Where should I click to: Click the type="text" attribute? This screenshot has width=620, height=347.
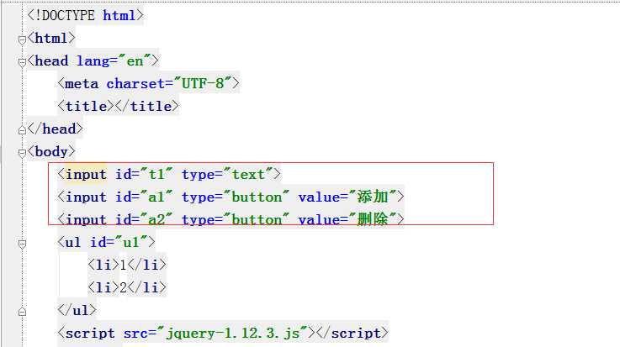pos(227,174)
